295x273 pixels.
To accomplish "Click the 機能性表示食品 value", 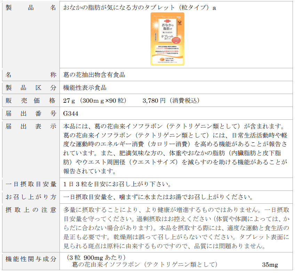I will 85,88.
